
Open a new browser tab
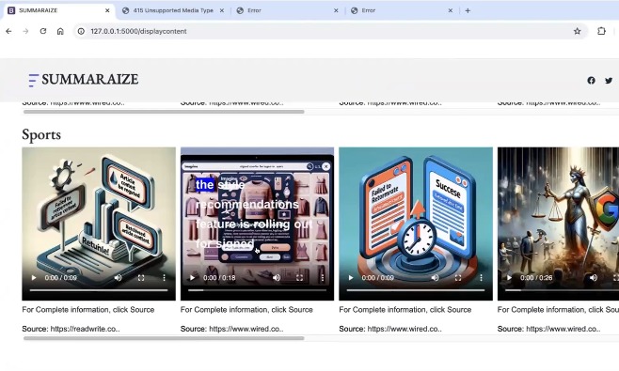pyautogui.click(x=468, y=10)
